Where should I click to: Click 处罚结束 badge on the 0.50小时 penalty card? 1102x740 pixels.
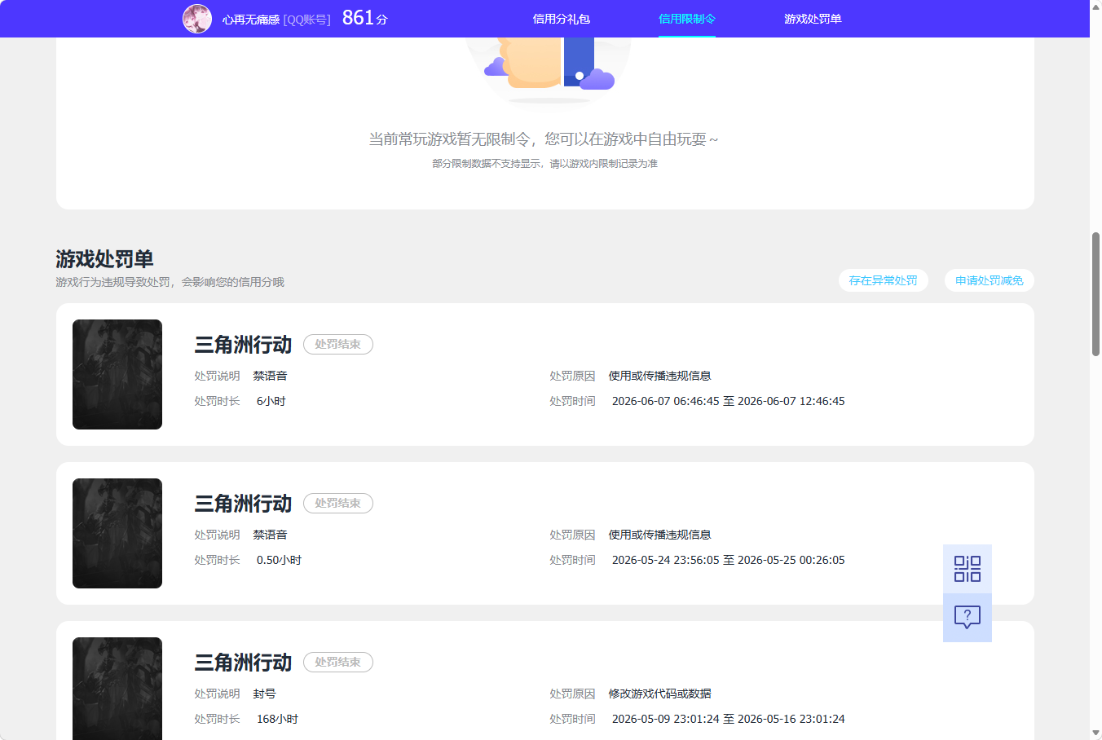[338, 504]
